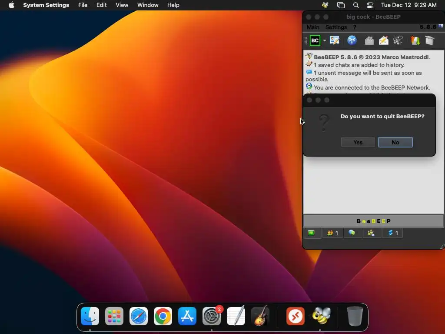Screen dimensions: 445x334
Task: Open GarageBand from the Dock
Action: 260,316
